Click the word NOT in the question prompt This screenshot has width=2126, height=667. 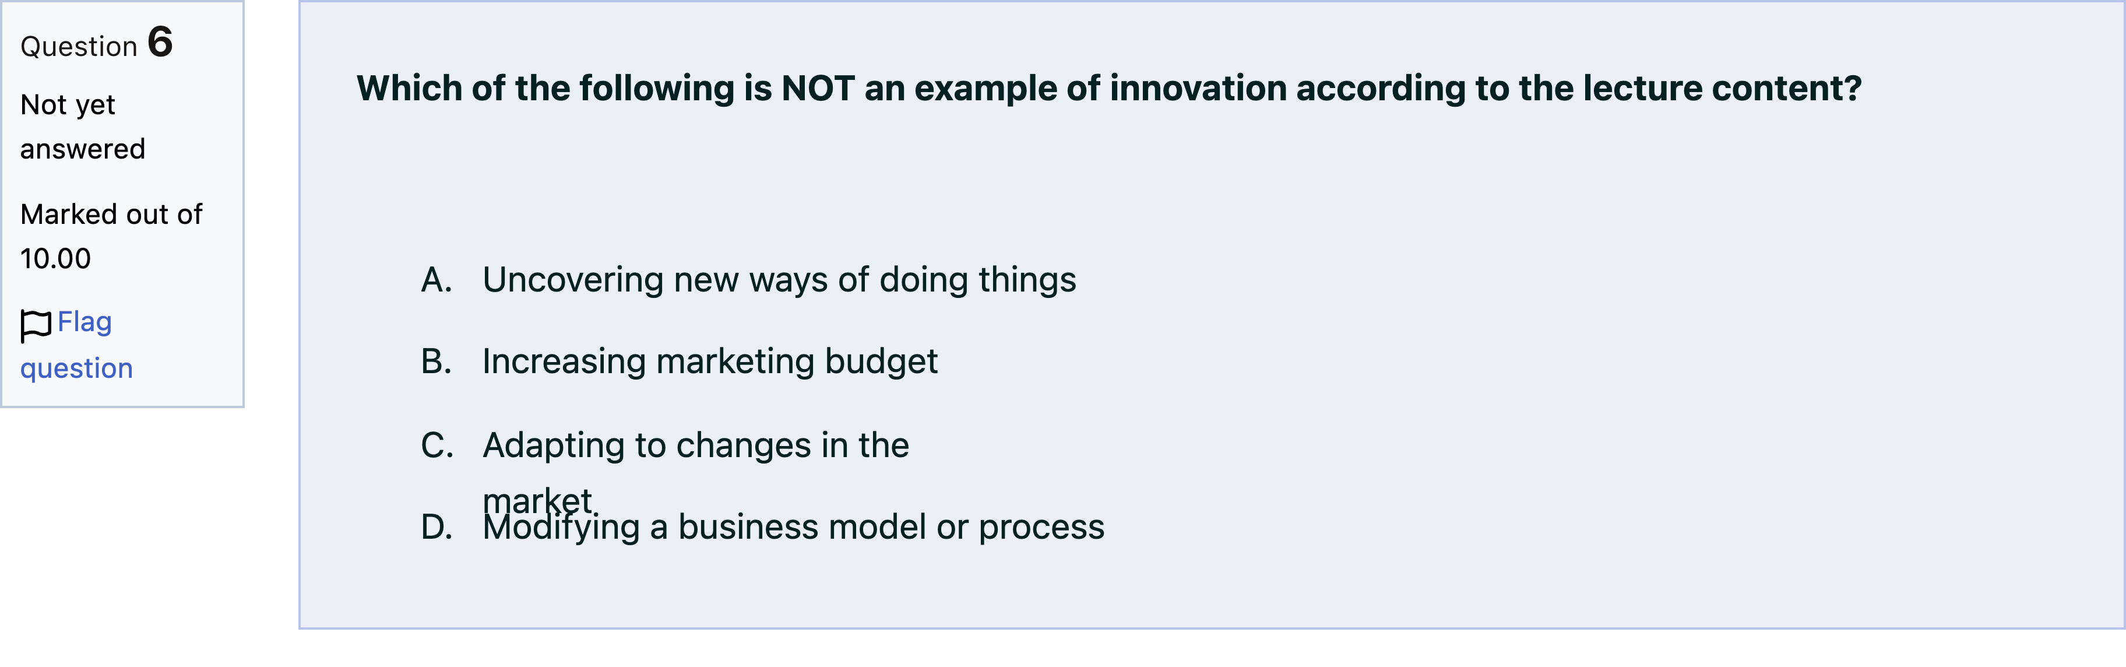point(818,88)
